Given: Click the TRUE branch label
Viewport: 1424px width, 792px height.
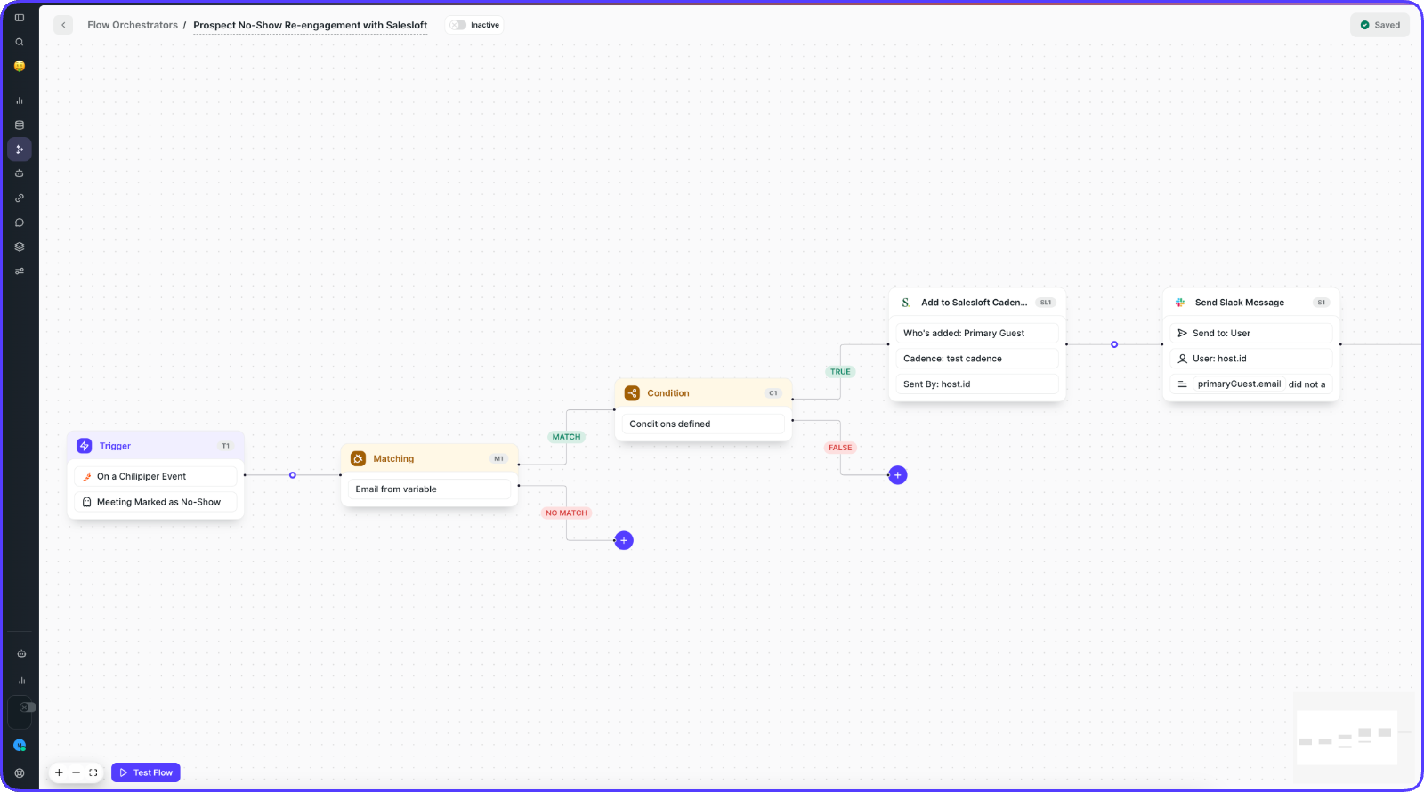Looking at the screenshot, I should tap(840, 372).
